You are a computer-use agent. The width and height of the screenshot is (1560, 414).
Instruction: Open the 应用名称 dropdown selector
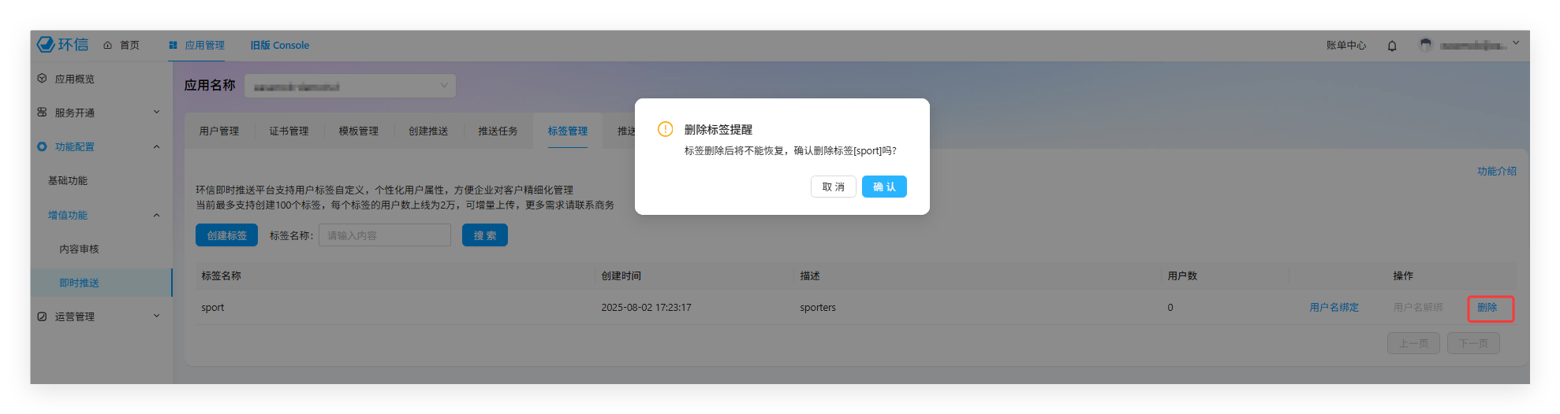[x=350, y=86]
